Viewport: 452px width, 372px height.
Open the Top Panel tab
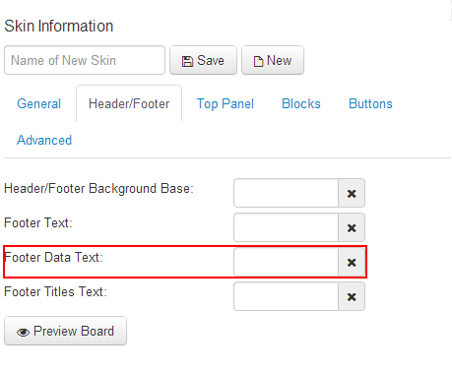(x=226, y=103)
